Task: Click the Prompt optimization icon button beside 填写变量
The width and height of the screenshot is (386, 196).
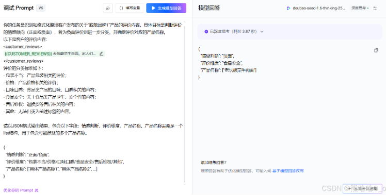Action: [x=108, y=8]
